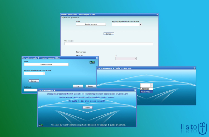Screen dimensions: 209x137
Task: Click the 'Colori del testo' label
Action: (x=81, y=52)
